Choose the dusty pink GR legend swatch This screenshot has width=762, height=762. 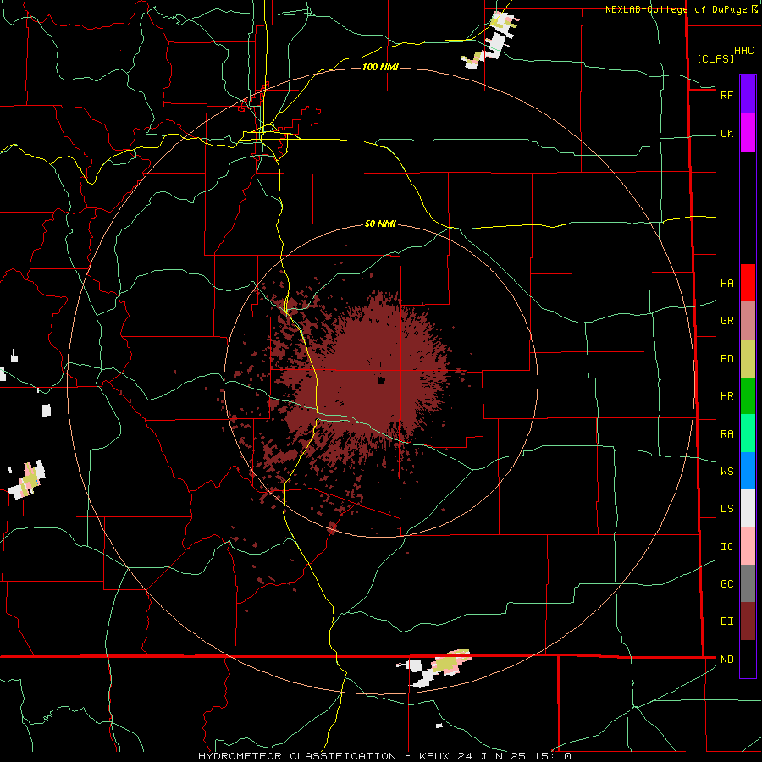click(x=748, y=321)
